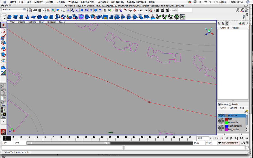
Task: Click the spherical mapping checker icon on shelf
Action: [x=171, y=17]
